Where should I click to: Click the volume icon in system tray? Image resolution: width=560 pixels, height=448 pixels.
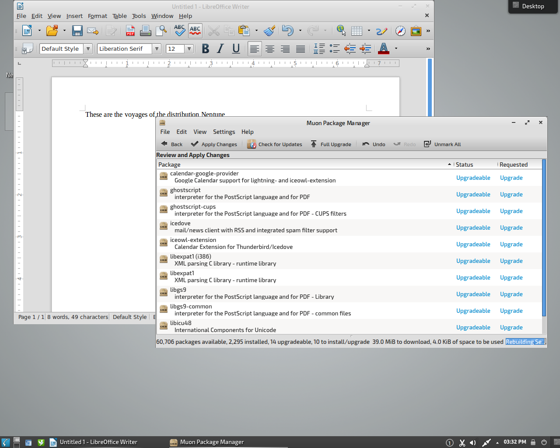pyautogui.click(x=473, y=443)
